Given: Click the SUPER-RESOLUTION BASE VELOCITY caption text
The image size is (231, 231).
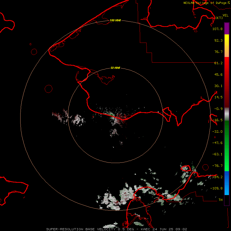Looking at the screenshot, I should 81,229.
